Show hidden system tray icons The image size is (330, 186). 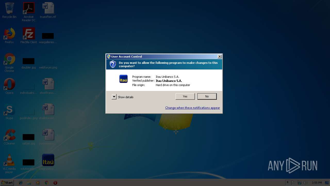(x=287, y=183)
